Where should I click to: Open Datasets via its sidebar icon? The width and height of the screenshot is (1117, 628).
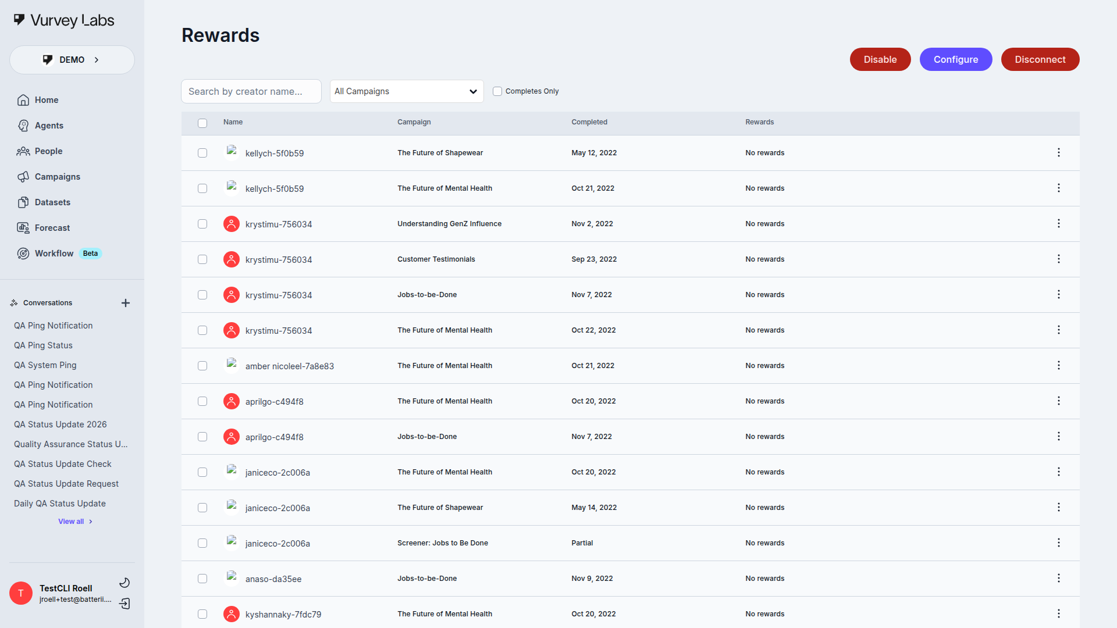click(23, 202)
